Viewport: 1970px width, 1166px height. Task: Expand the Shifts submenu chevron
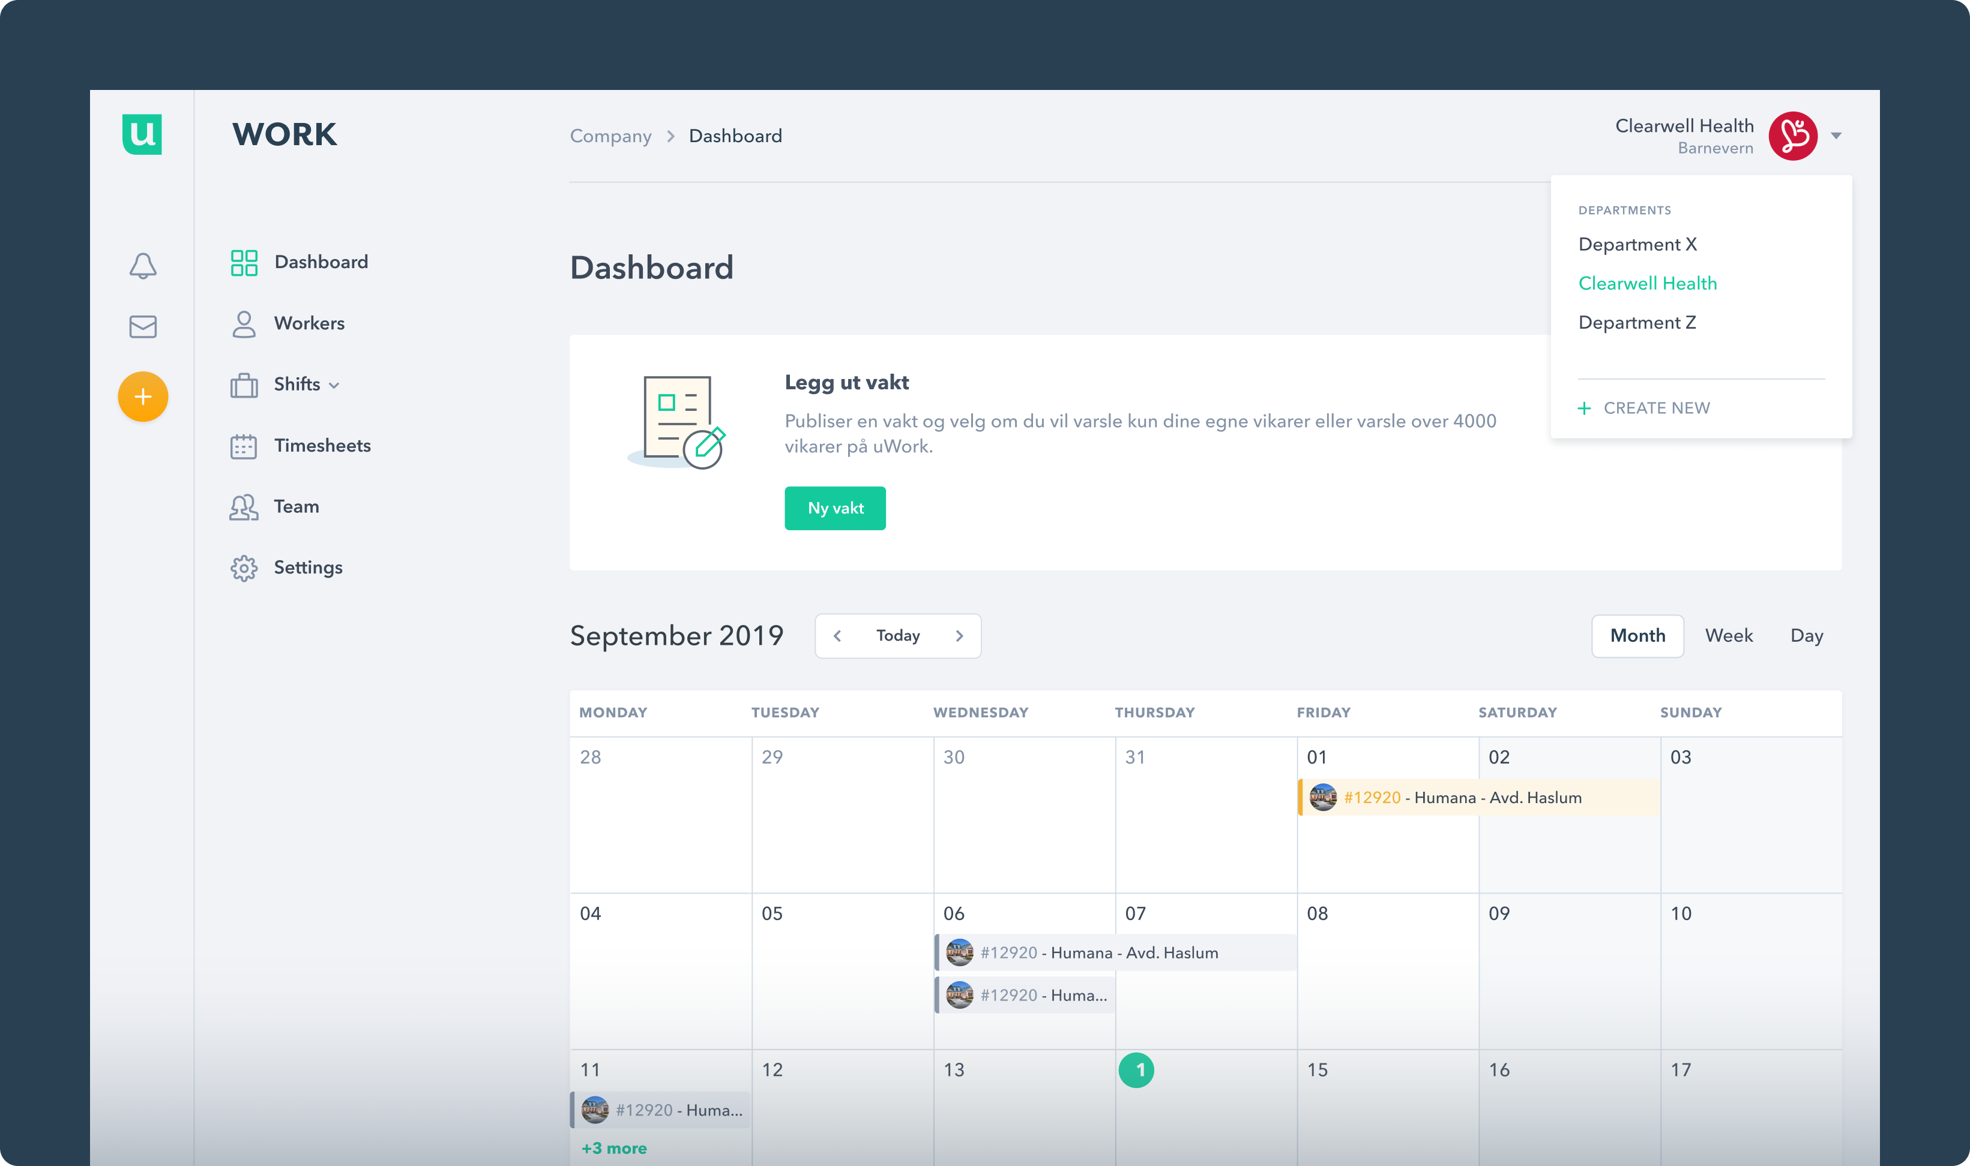333,385
